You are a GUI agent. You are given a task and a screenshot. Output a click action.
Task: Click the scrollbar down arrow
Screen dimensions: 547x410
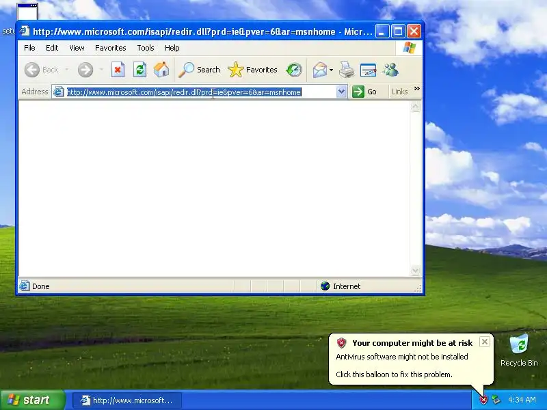click(x=415, y=270)
